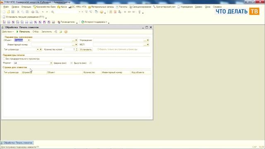265x149 pixels.
Task: Click the Save diskette toolbar icon
Action: click(x=13, y=12)
